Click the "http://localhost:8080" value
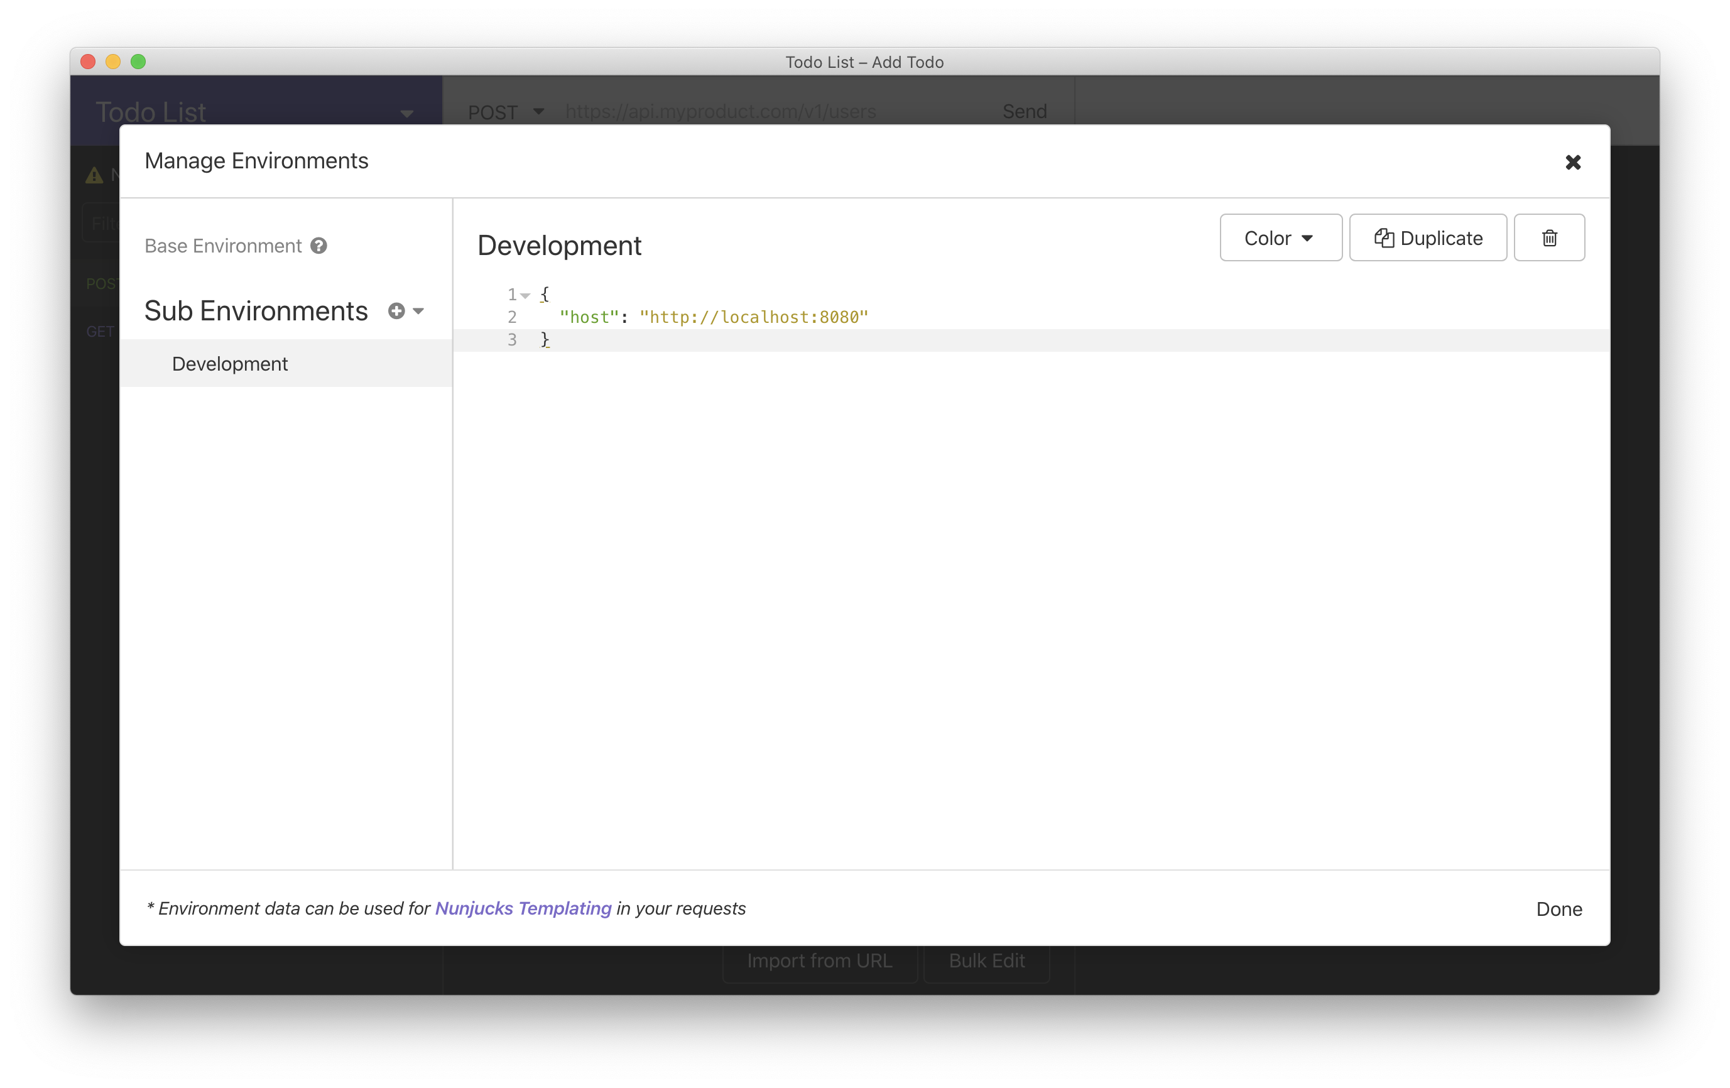1730x1088 pixels. [x=754, y=317]
